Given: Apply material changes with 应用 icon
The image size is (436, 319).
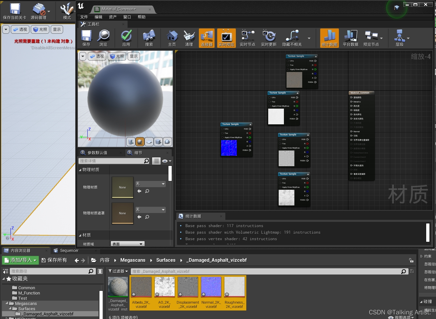Looking at the screenshot, I should click(126, 38).
